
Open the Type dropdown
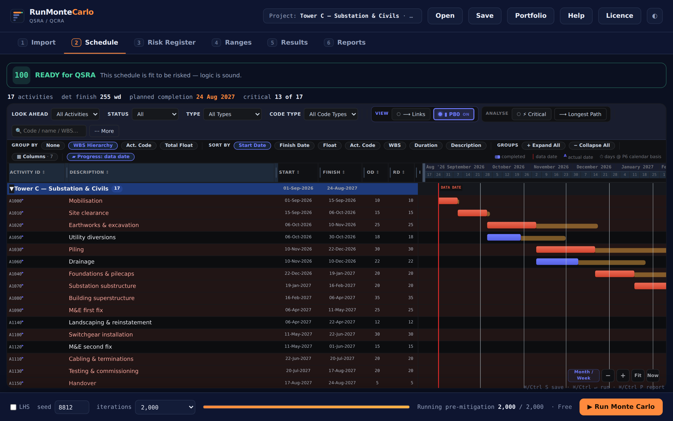(232, 114)
